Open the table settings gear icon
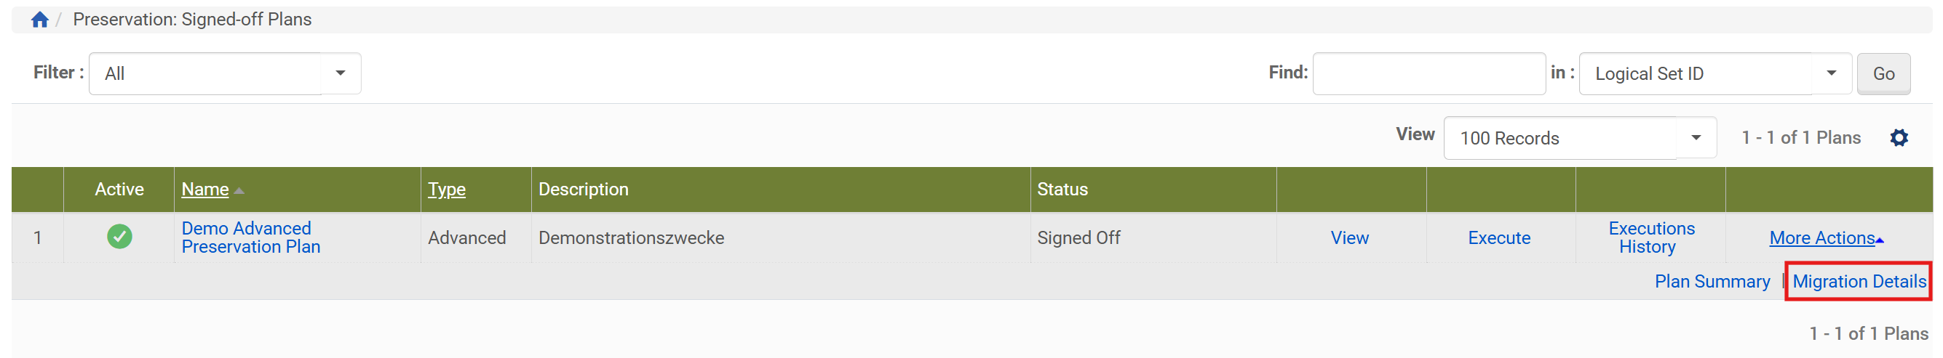This screenshot has height=358, width=1943. coord(1899,138)
